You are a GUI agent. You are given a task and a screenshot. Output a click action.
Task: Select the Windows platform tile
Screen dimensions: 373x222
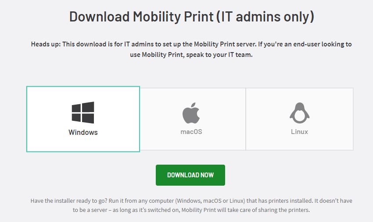click(x=83, y=119)
